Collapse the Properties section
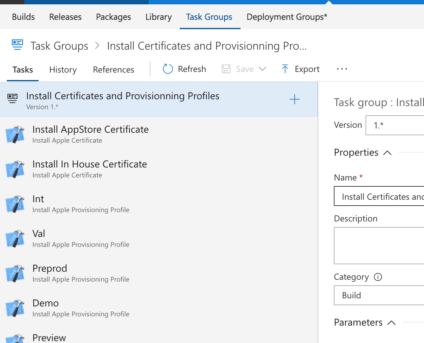This screenshot has width=424, height=343. (387, 153)
